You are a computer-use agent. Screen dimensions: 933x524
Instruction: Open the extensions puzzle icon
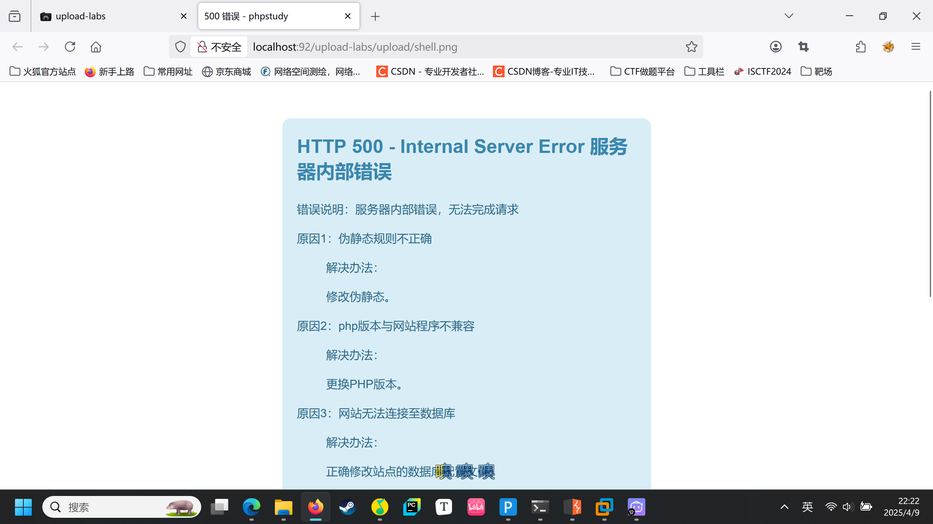[x=860, y=47]
